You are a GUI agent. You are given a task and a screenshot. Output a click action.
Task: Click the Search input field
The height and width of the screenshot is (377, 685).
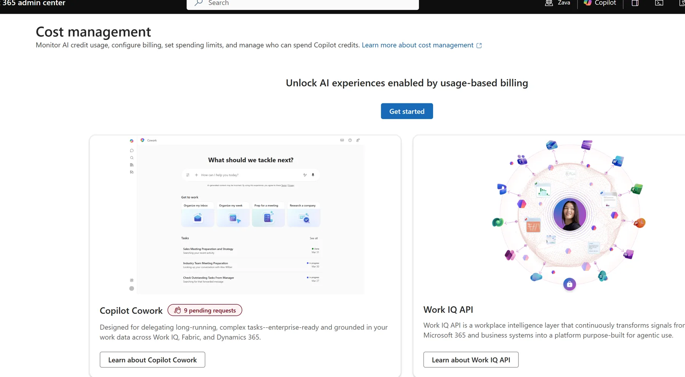(303, 3)
